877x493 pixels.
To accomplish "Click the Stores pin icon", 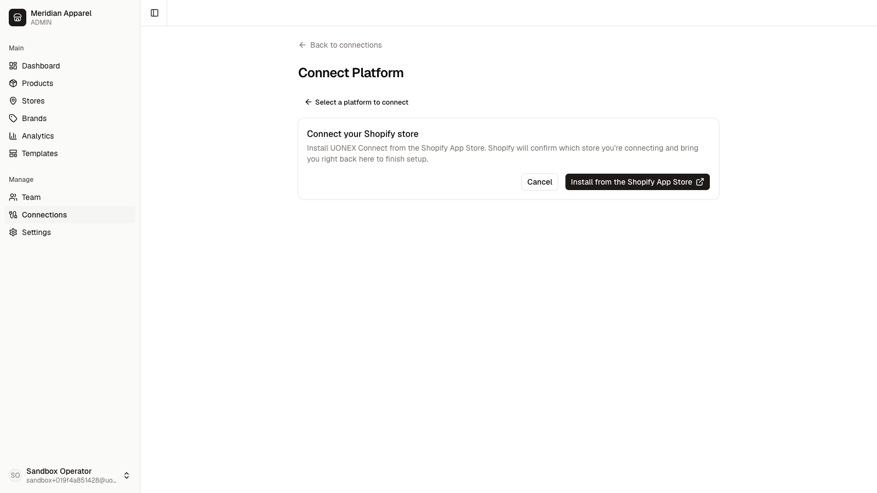I will pos(13,101).
